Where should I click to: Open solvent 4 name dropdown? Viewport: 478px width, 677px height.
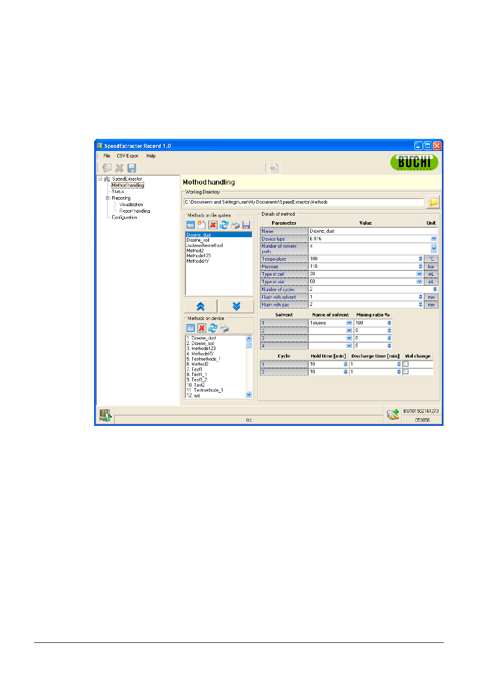coord(349,346)
